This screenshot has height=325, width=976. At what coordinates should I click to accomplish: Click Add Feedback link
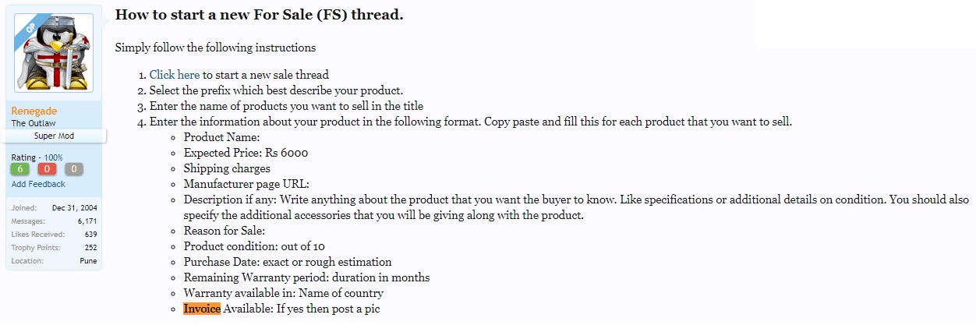[38, 184]
